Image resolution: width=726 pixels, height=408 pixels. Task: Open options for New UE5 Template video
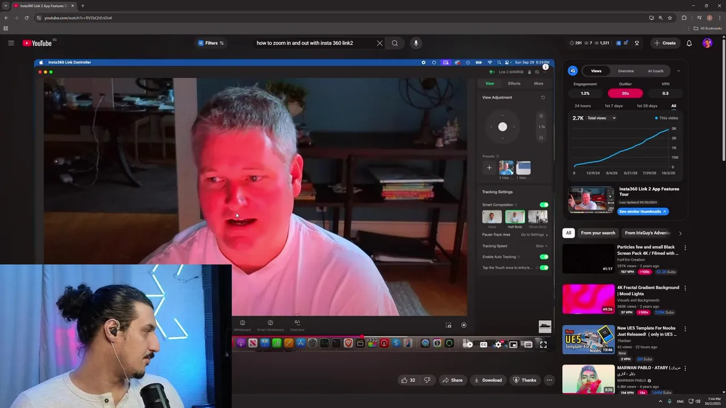(685, 329)
